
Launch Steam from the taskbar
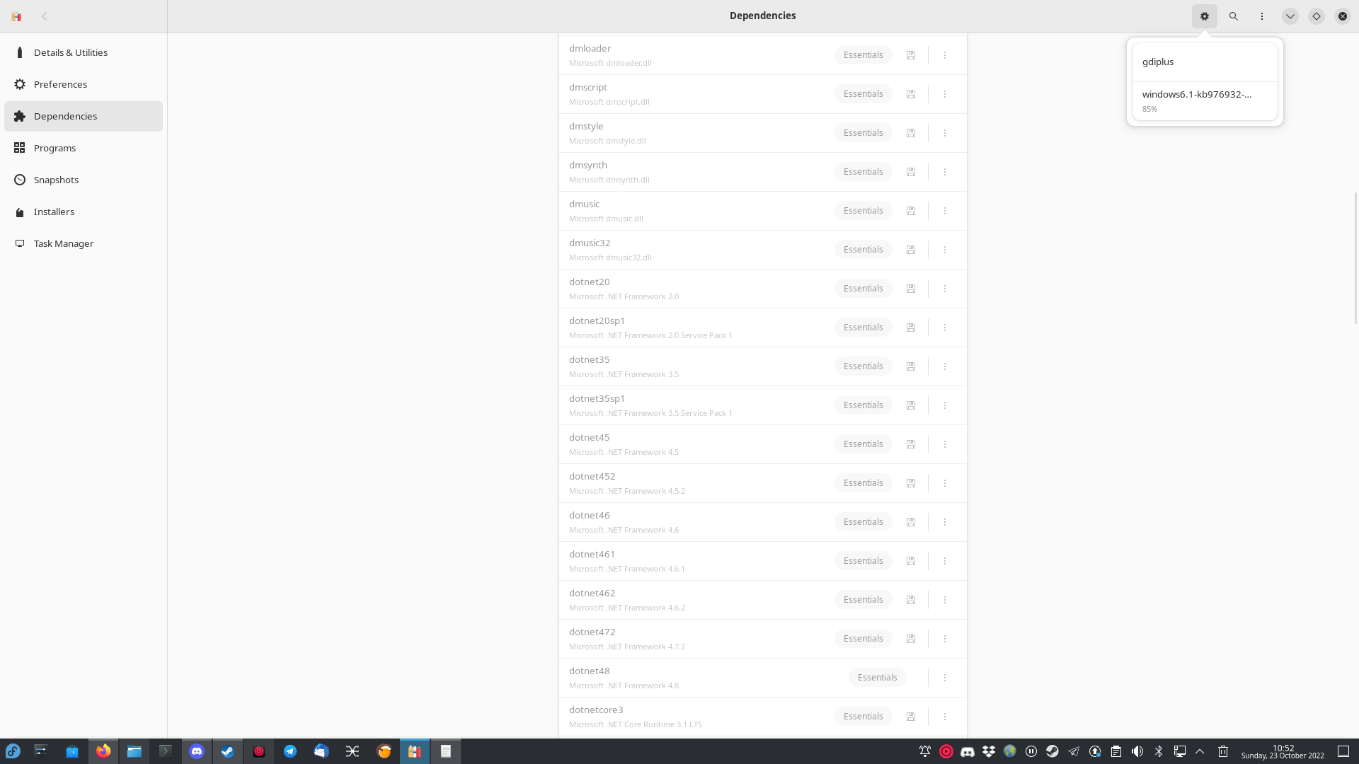point(228,751)
